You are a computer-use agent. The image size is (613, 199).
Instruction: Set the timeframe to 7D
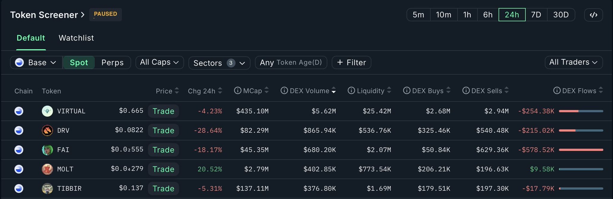(536, 15)
